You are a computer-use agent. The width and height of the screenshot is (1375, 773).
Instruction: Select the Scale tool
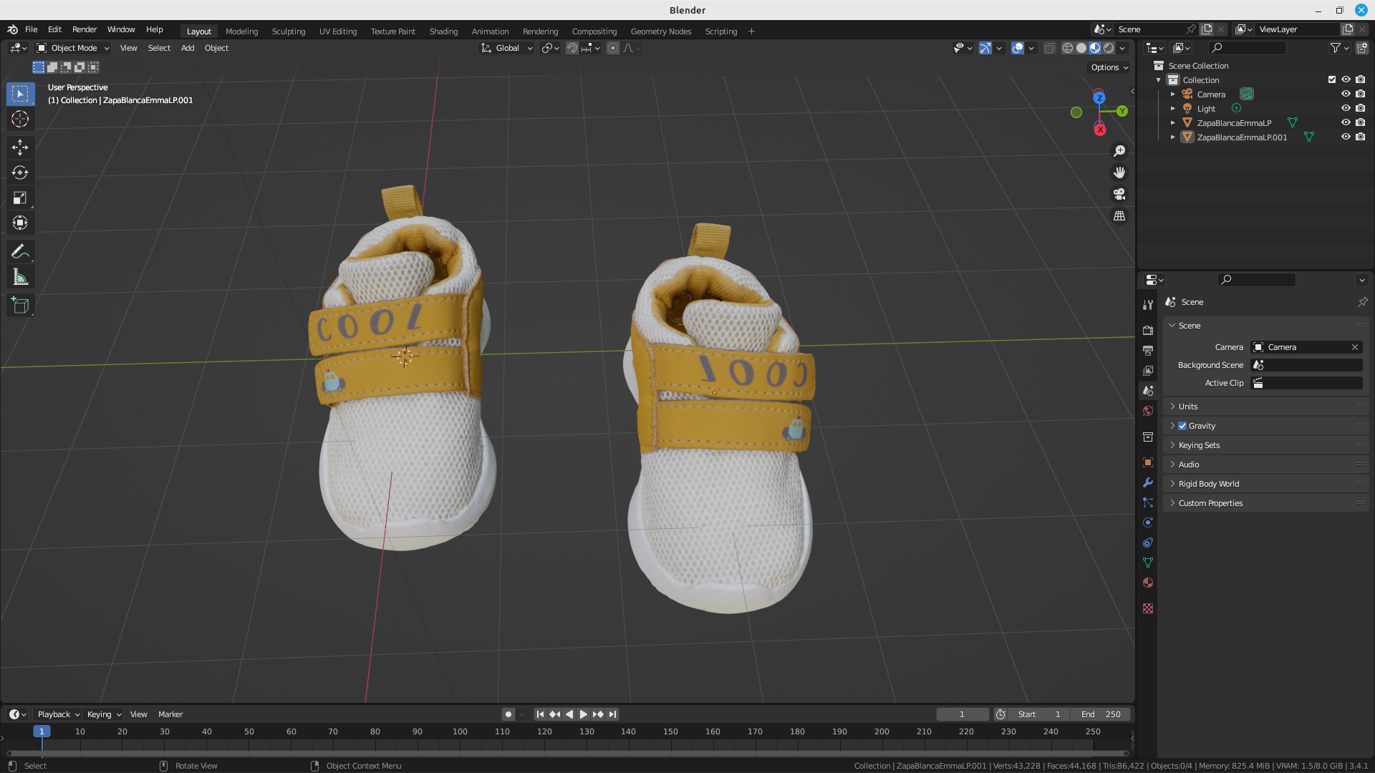pyautogui.click(x=20, y=198)
